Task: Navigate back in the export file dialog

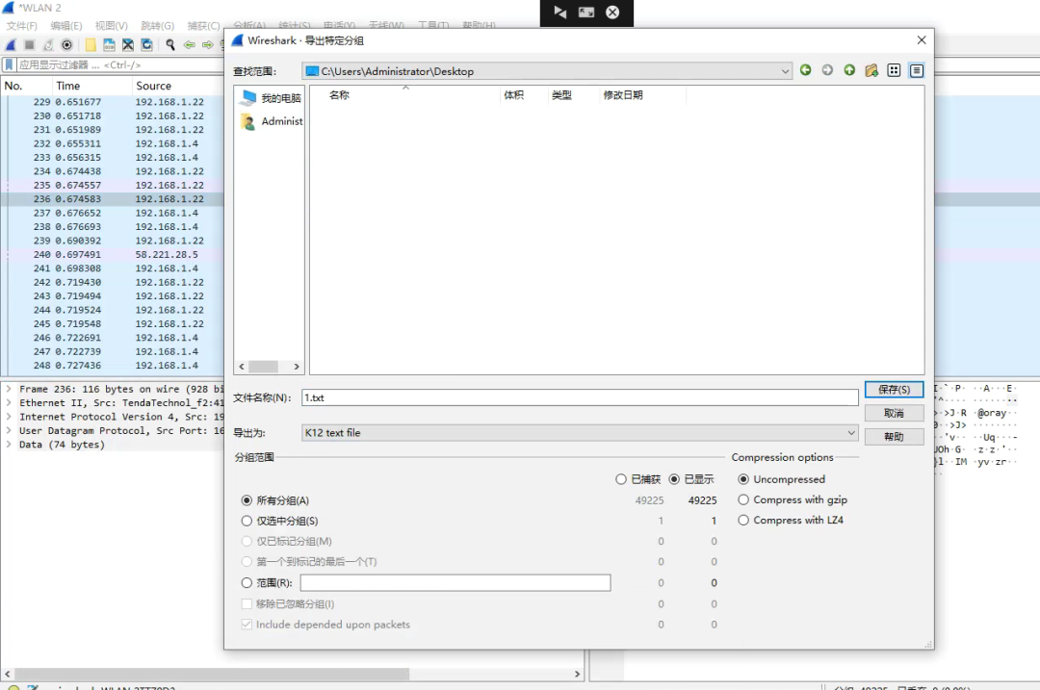Action: pos(805,70)
